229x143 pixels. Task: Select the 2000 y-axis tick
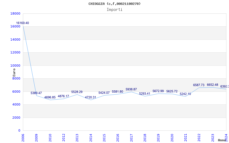[16, 118]
